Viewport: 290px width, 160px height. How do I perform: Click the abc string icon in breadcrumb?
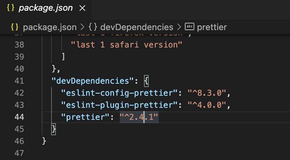coord(189,27)
